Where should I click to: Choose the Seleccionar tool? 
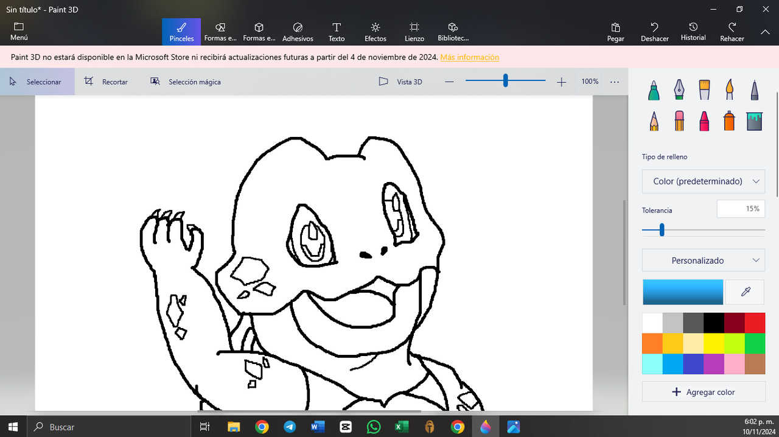pyautogui.click(x=37, y=82)
